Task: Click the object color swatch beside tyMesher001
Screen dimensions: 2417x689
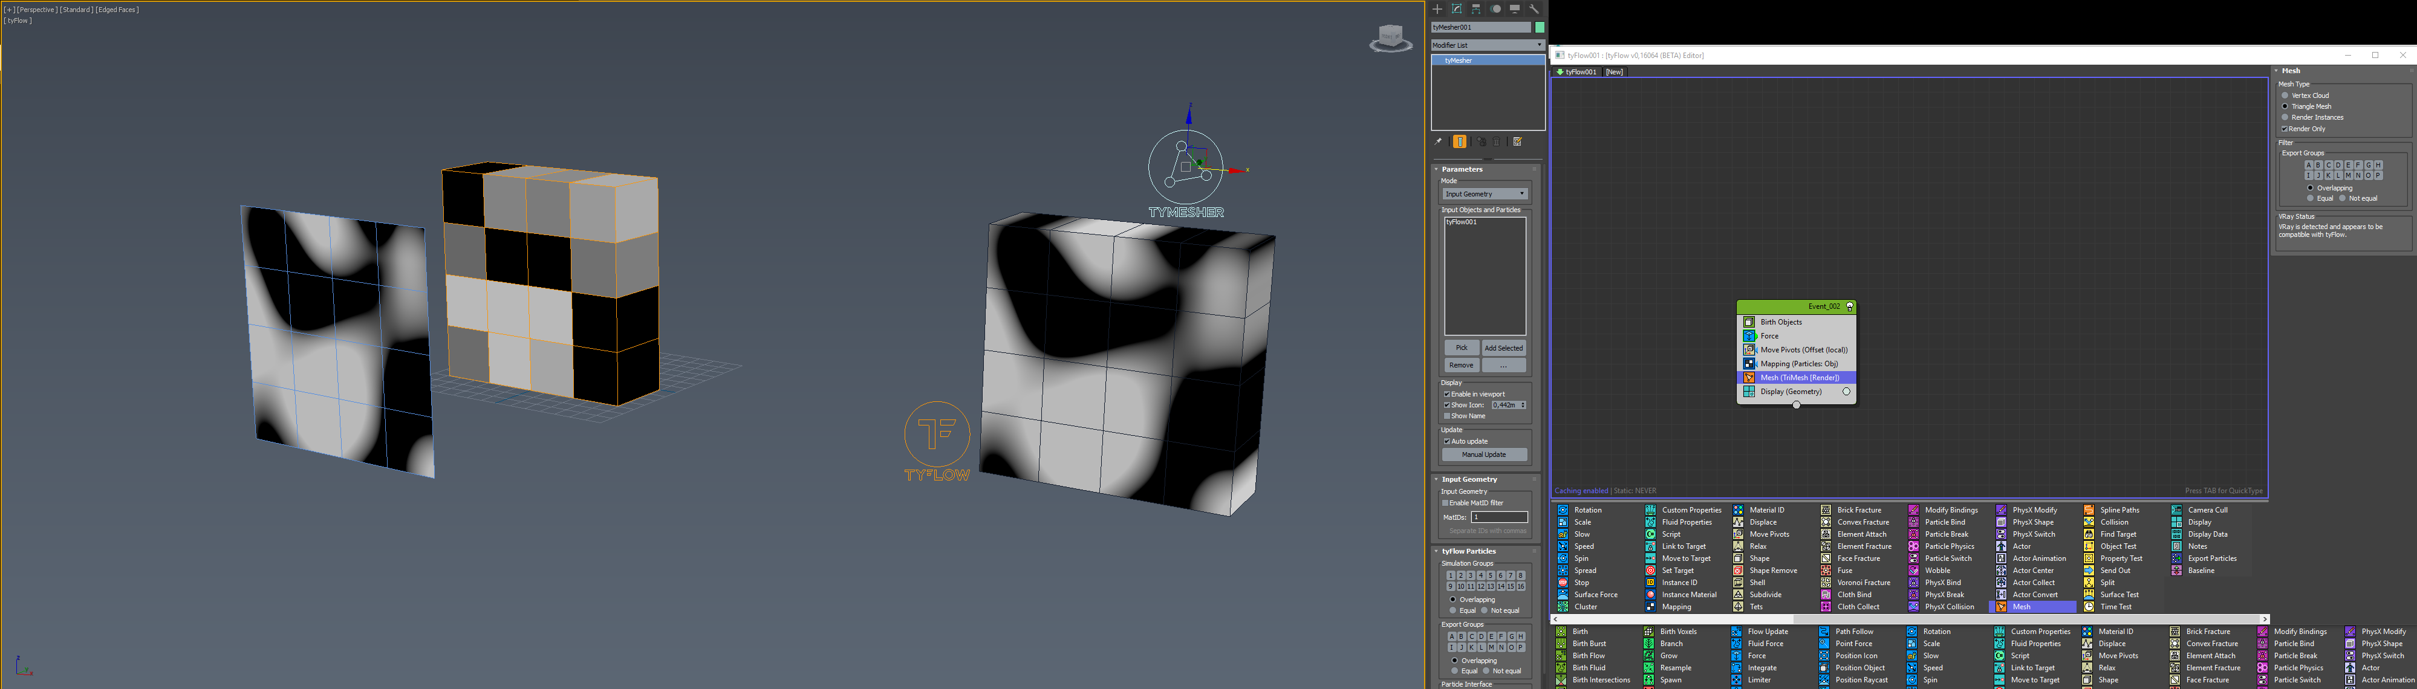Action: click(1539, 27)
